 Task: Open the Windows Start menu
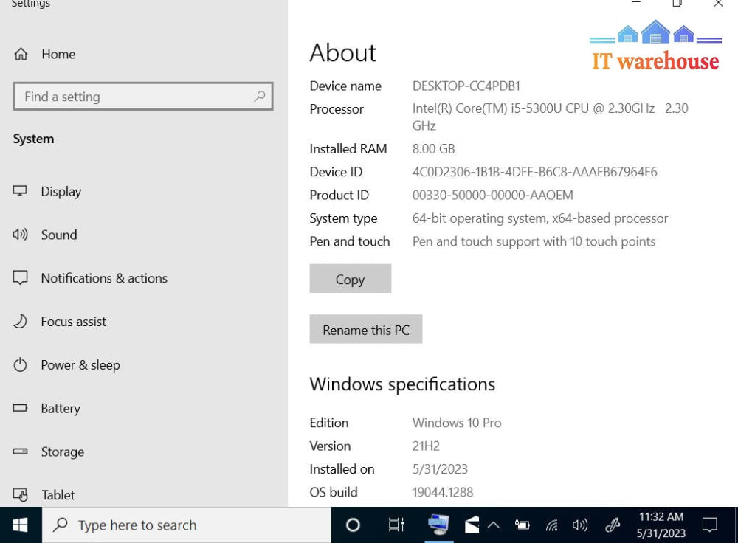click(x=21, y=525)
